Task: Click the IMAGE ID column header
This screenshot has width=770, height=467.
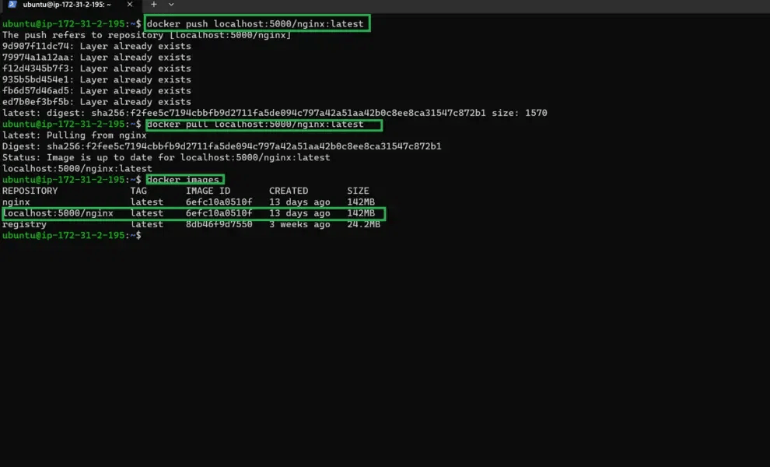Action: 208,190
